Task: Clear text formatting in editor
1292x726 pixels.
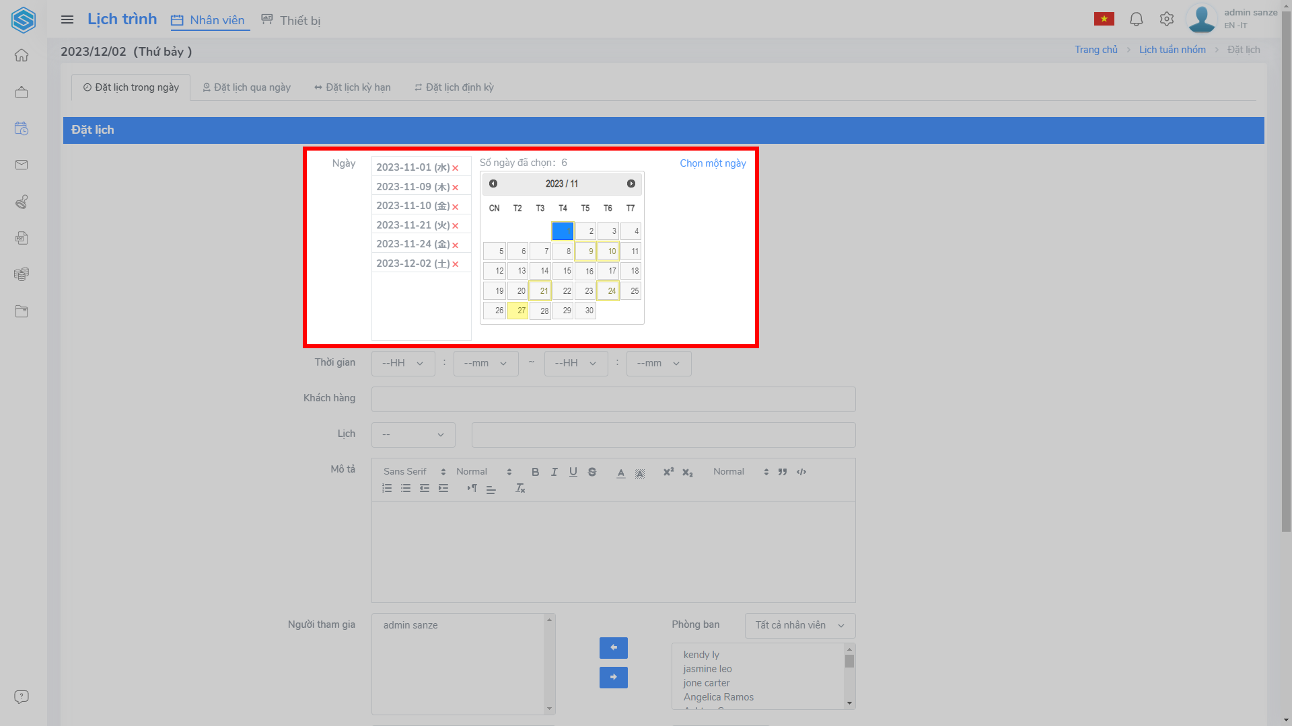Action: [520, 488]
